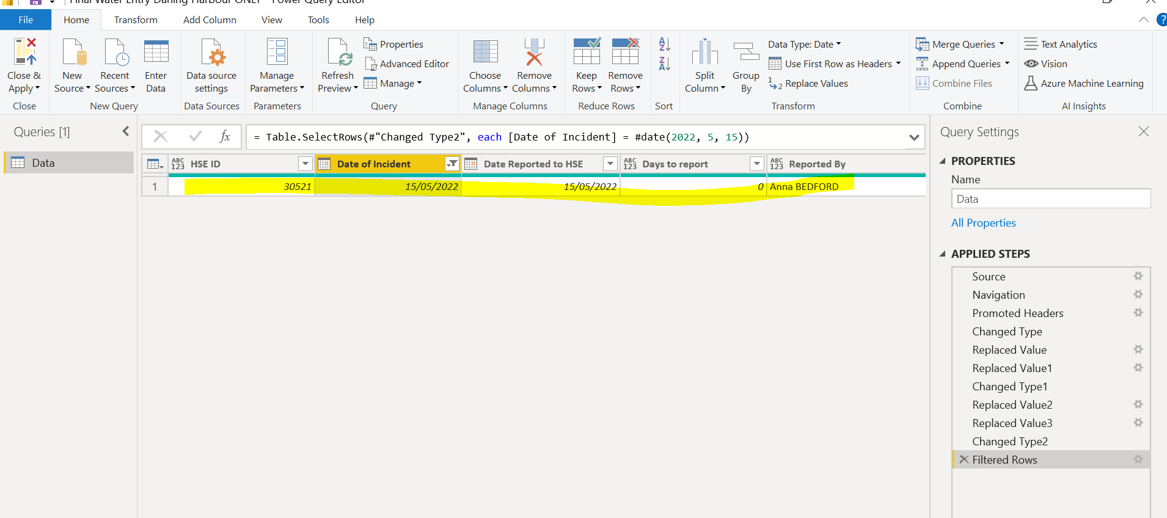This screenshot has height=518, width=1167.
Task: Click the Vision eye icon
Action: [x=1031, y=64]
